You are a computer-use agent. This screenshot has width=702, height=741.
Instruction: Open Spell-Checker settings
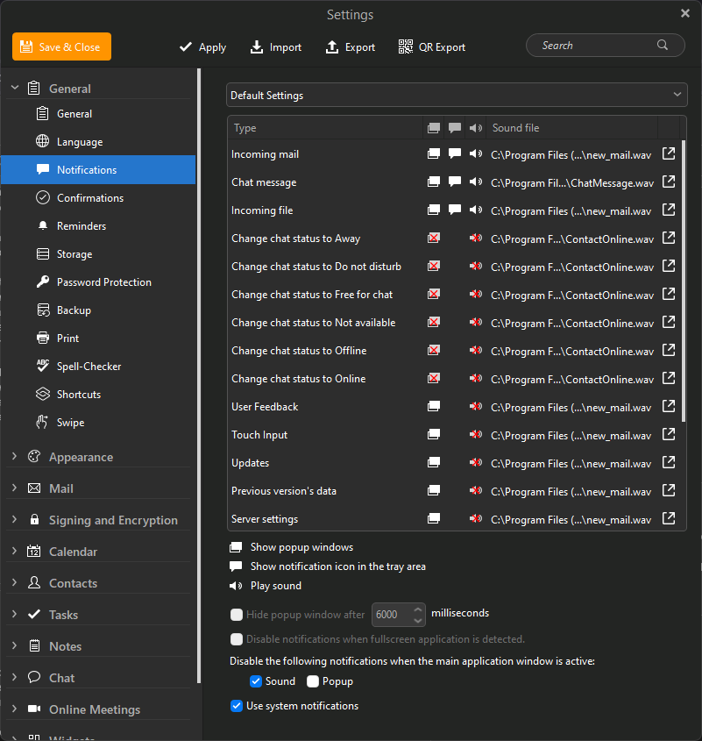(x=98, y=366)
